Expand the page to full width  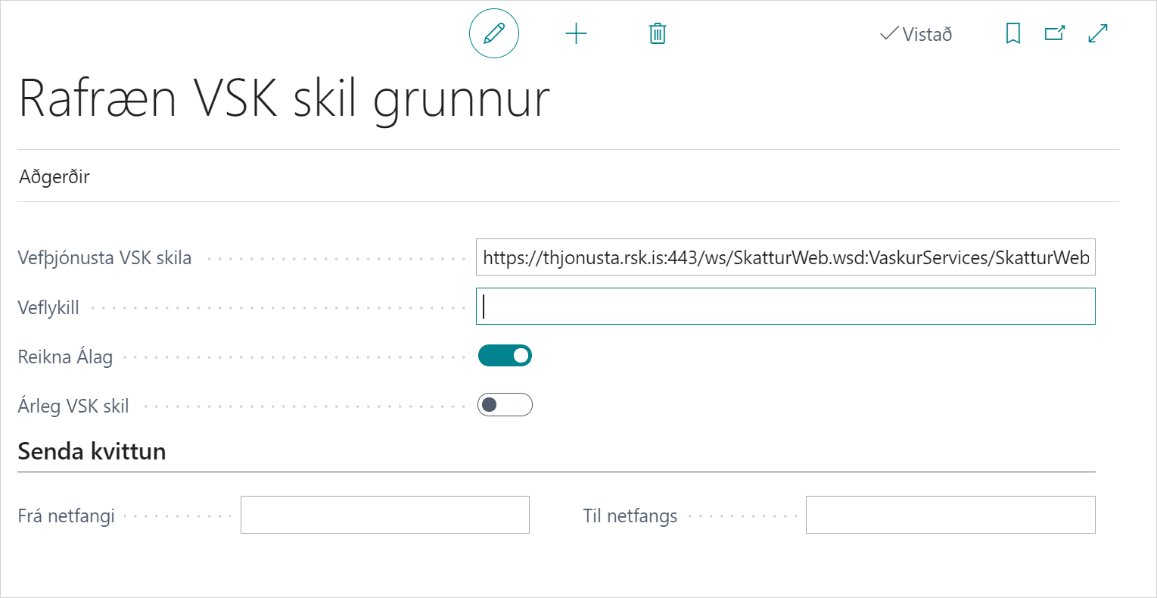pyautogui.click(x=1097, y=34)
